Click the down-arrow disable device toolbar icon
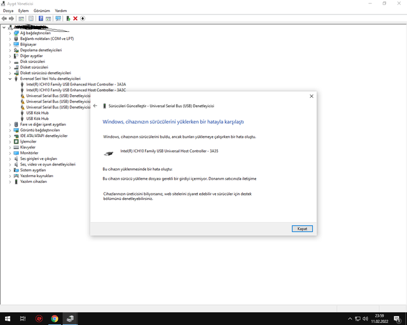Image resolution: width=407 pixels, height=325 pixels. [83, 18]
